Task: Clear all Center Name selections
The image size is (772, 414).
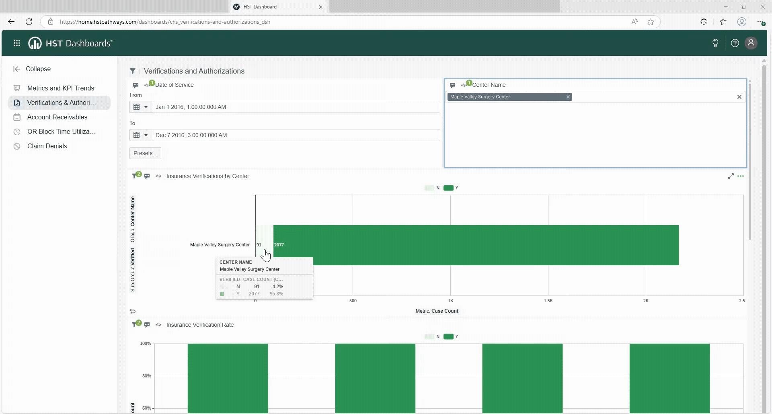Action: [x=739, y=97]
